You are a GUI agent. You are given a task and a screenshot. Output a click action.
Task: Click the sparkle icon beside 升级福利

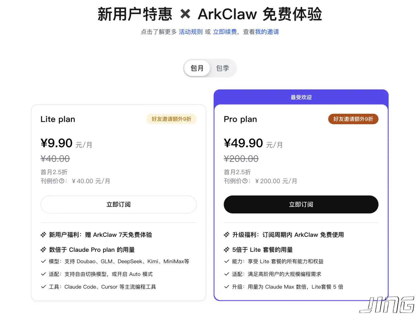226,235
